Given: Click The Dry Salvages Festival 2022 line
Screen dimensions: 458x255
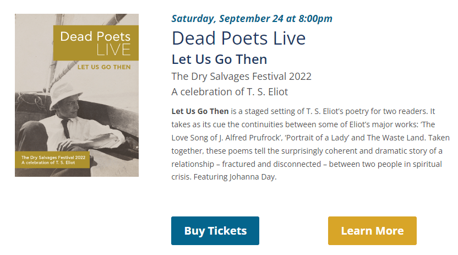Looking at the screenshot, I should click(242, 76).
